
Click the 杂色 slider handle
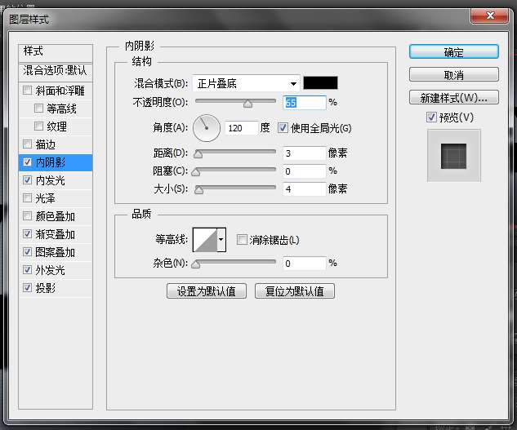[x=196, y=264]
